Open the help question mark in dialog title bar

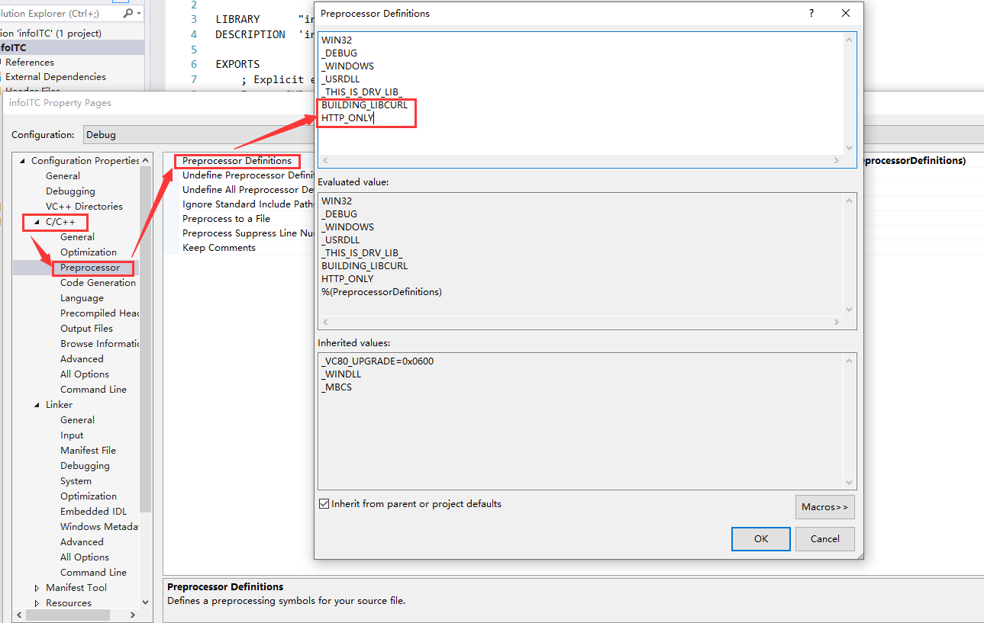point(811,13)
